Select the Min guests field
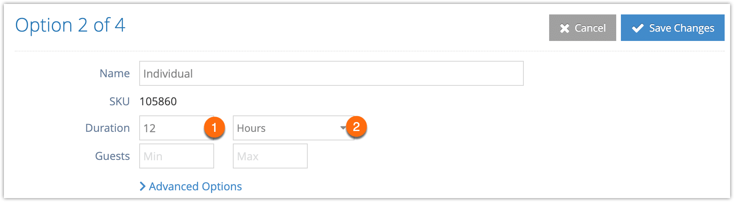 [x=176, y=156]
